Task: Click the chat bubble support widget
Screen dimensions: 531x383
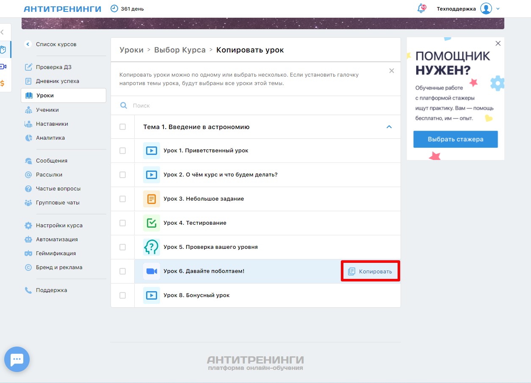Action: (x=17, y=359)
